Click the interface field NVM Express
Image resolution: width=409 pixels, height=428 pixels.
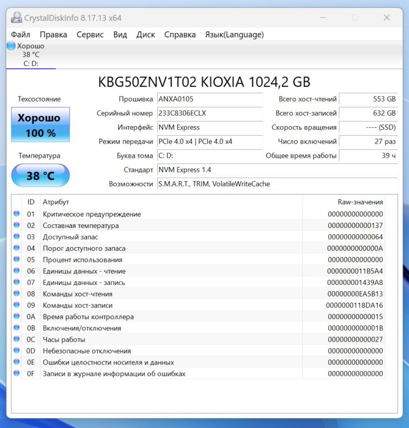pyautogui.click(x=210, y=127)
